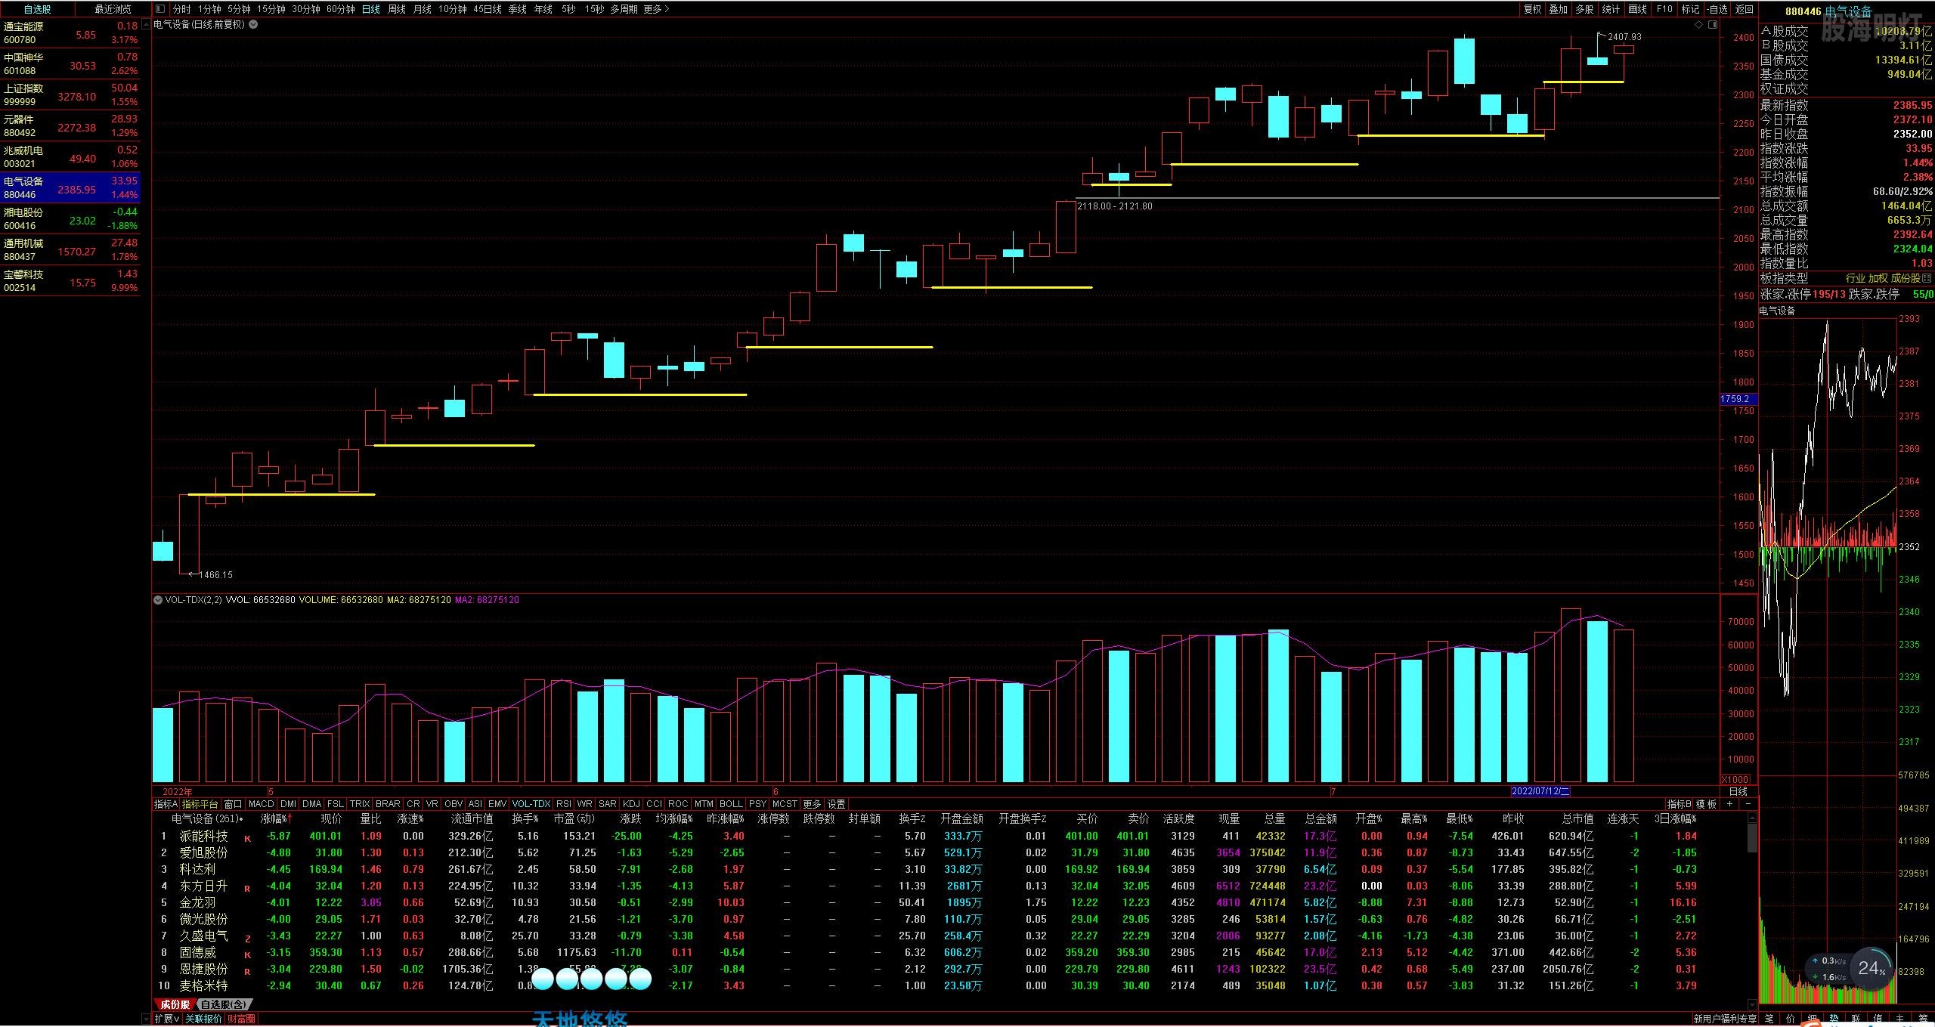This screenshot has height=1027, width=1935.
Task: Open the 关联报价 tab
Action: pos(204,1019)
